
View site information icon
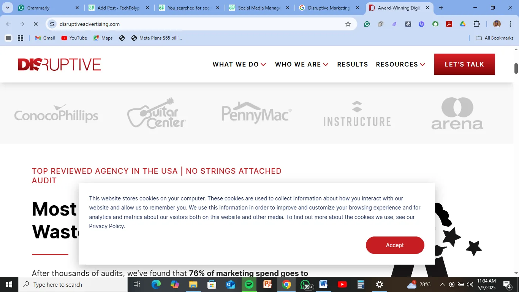[x=52, y=24]
